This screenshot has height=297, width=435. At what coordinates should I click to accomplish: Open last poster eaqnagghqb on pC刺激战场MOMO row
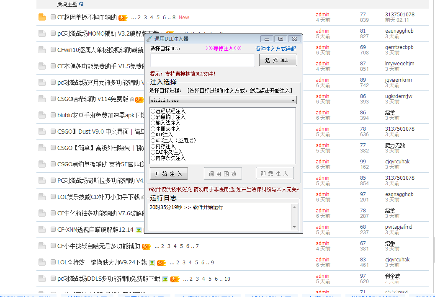[399, 31]
